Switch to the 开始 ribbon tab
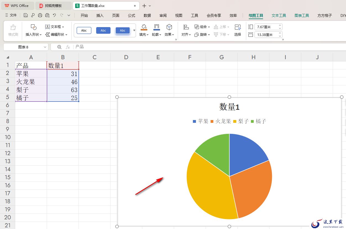Image resolution: width=346 pixels, height=229 pixels. coord(84,15)
